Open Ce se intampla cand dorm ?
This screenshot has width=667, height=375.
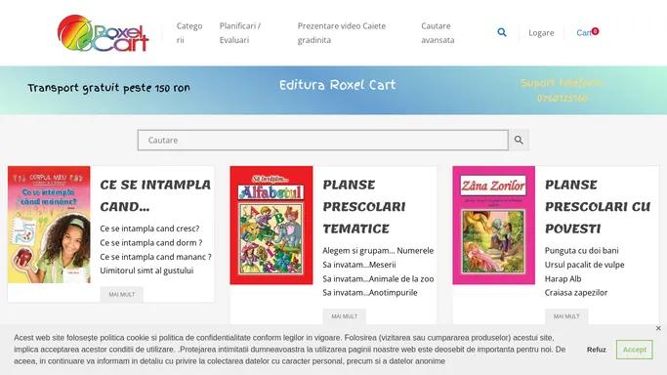point(151,243)
